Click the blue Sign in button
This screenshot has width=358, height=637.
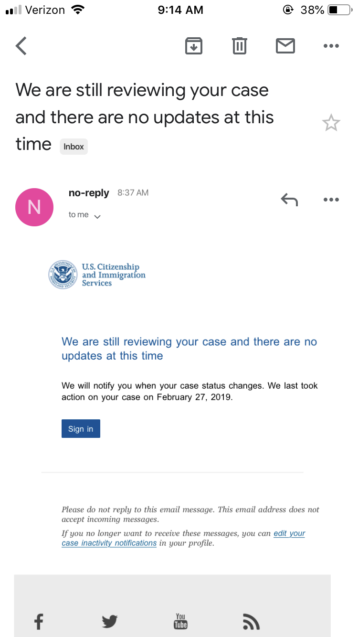point(81,429)
